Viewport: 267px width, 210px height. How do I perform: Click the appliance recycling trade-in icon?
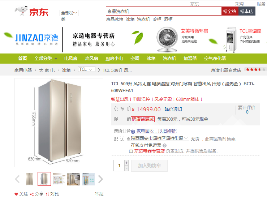click(x=133, y=132)
